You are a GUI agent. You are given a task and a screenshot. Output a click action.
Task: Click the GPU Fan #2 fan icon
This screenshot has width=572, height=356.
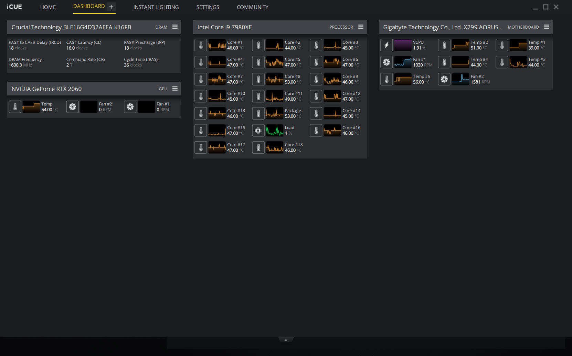tap(72, 107)
